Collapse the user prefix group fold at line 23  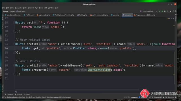coord(14,44)
